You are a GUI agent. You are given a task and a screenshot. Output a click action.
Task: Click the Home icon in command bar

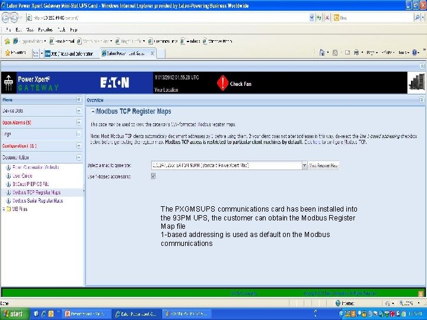(322, 53)
